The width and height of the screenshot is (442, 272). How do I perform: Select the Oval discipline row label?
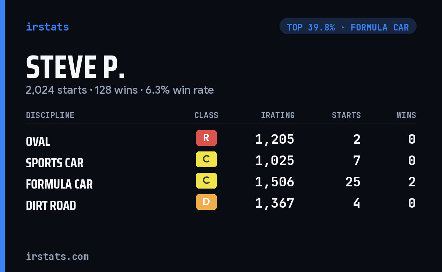(38, 142)
